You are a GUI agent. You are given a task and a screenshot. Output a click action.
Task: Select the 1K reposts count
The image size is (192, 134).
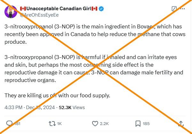click(60, 124)
